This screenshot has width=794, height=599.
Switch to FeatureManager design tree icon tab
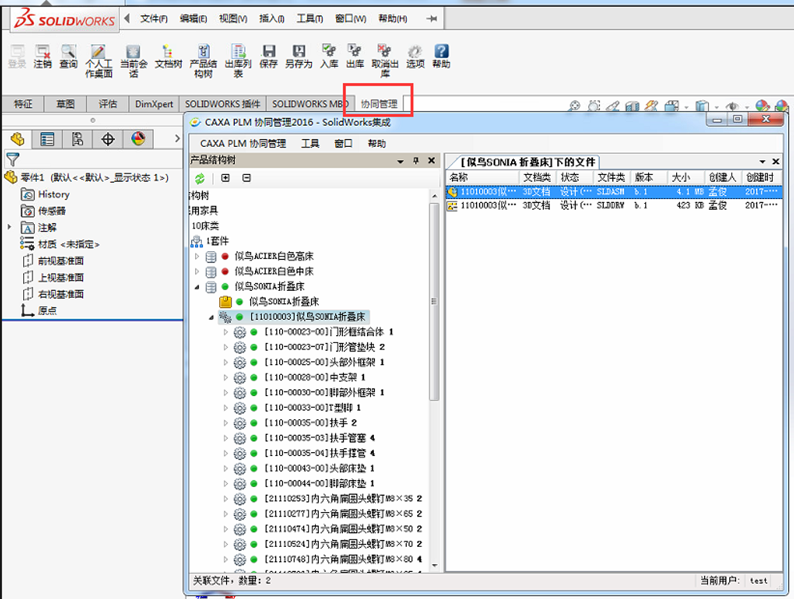click(17, 139)
